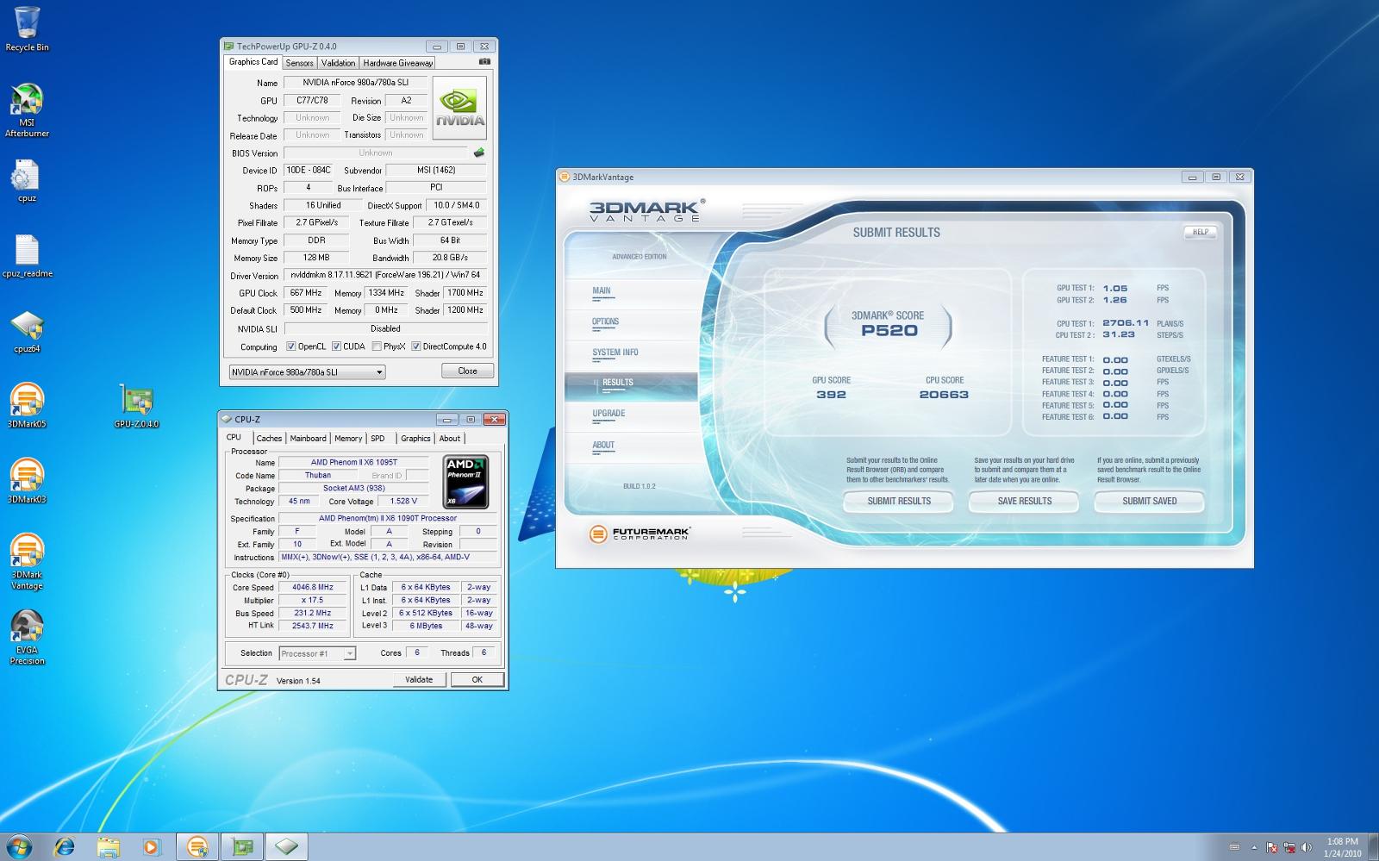Click the NVIDIA logo in GPU-Z
This screenshot has width=1379, height=861.
(x=459, y=108)
